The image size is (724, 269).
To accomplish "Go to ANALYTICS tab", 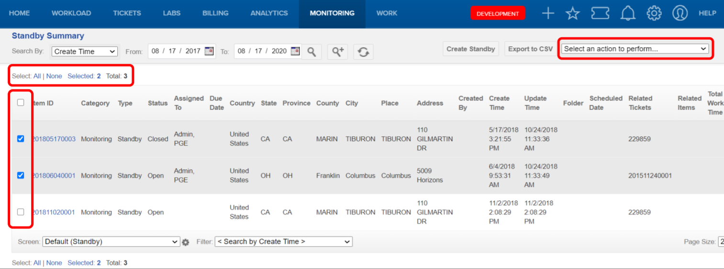I will click(x=269, y=13).
